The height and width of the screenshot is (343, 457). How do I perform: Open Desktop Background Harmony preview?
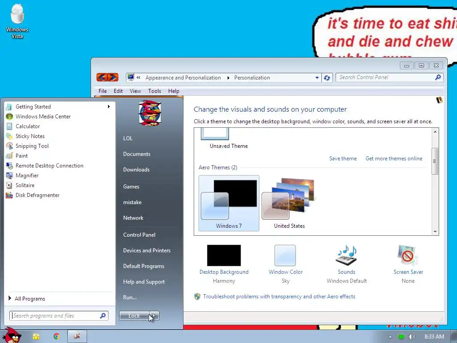(x=224, y=255)
